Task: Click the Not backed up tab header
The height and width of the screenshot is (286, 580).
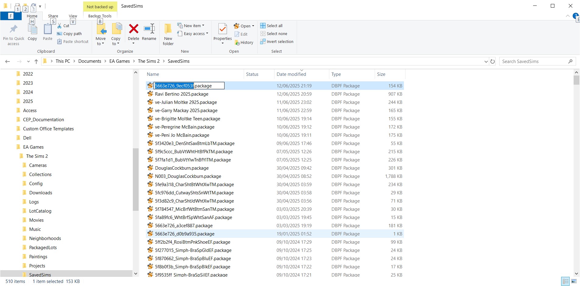Action: (100, 7)
